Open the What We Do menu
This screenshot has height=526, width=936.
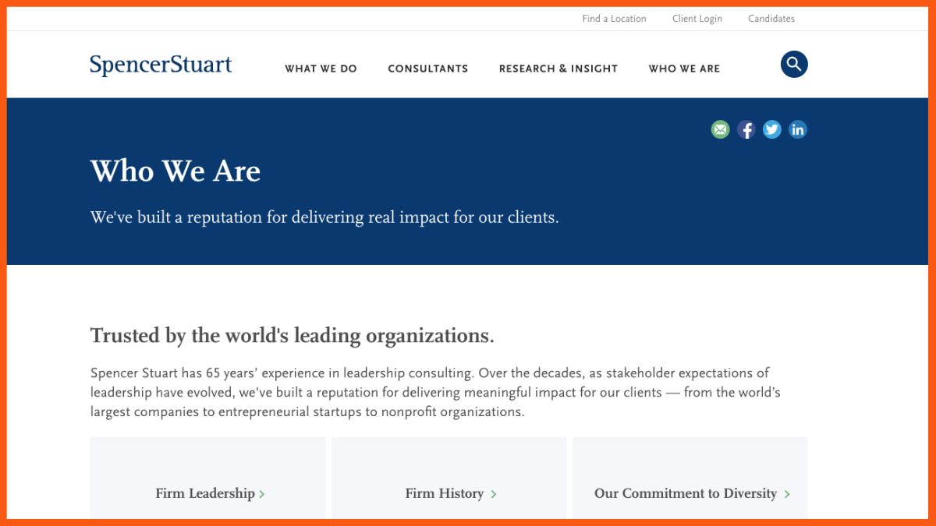point(321,69)
